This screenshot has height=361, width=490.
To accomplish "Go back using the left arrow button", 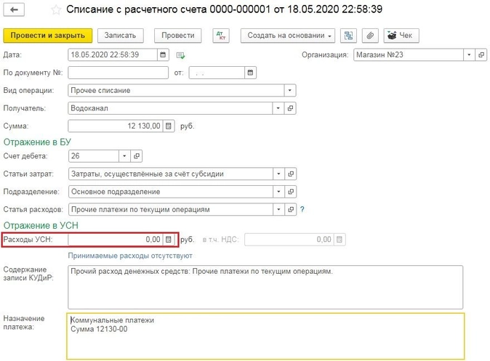I will 14,9.
